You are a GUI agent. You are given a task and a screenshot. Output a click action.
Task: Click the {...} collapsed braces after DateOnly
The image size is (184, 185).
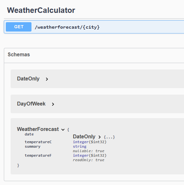(109, 137)
